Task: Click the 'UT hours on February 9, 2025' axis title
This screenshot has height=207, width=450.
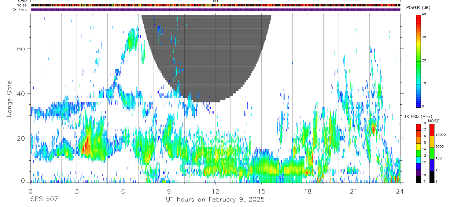Action: (215, 199)
